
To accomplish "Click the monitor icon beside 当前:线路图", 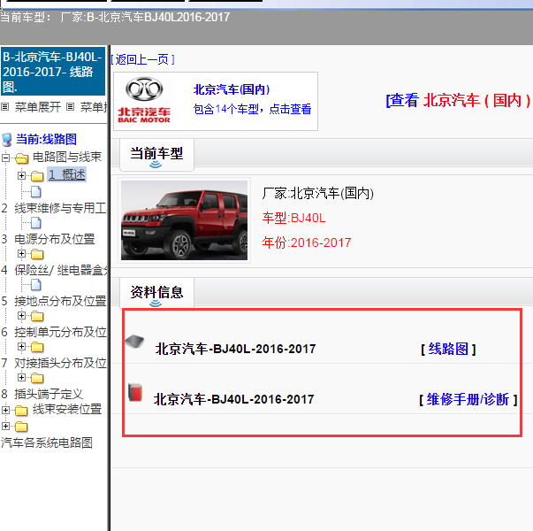I will click(x=7, y=140).
